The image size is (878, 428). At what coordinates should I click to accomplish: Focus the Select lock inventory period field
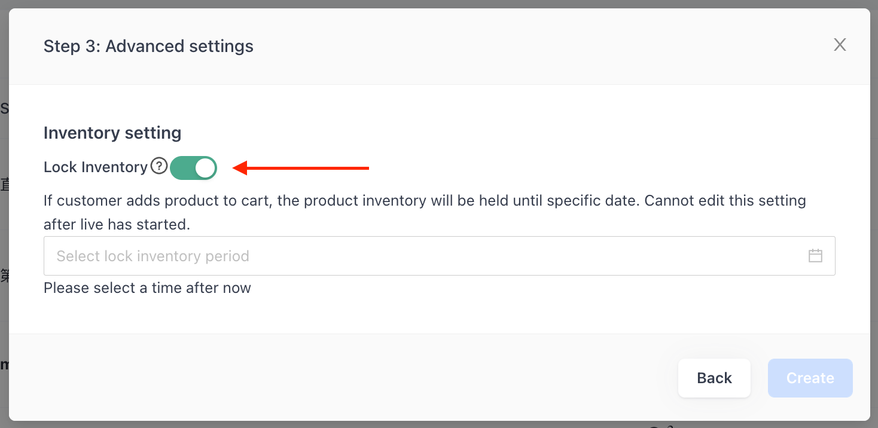[439, 256]
